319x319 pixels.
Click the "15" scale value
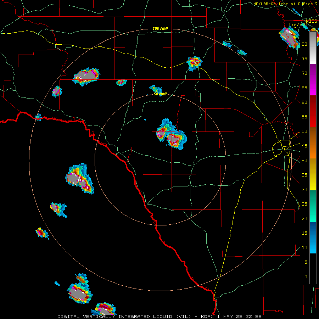pos(304,233)
